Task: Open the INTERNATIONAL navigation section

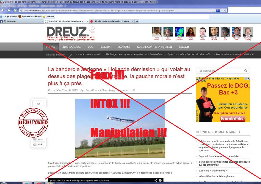Action: pyautogui.click(x=72, y=47)
